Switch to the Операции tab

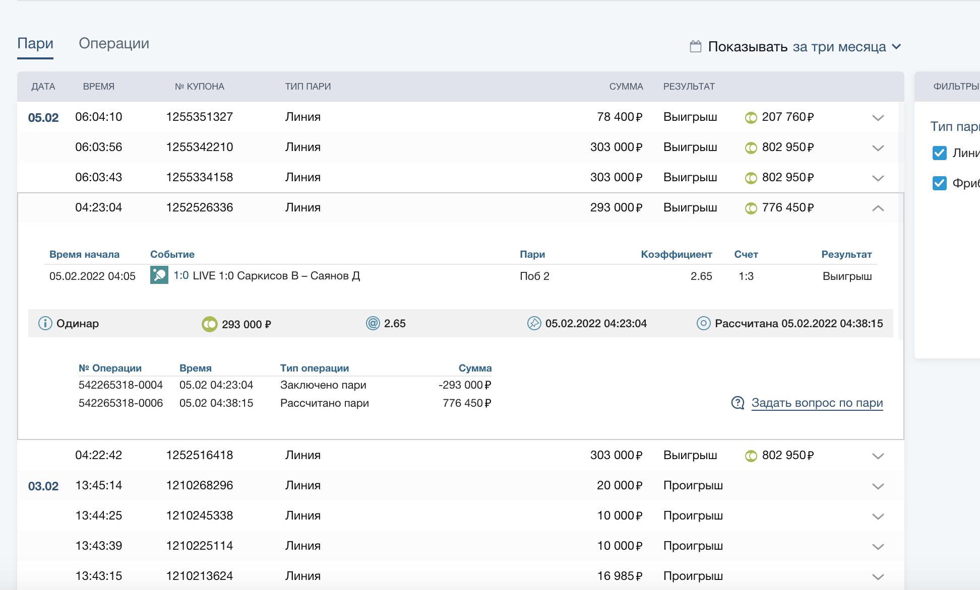click(x=114, y=43)
